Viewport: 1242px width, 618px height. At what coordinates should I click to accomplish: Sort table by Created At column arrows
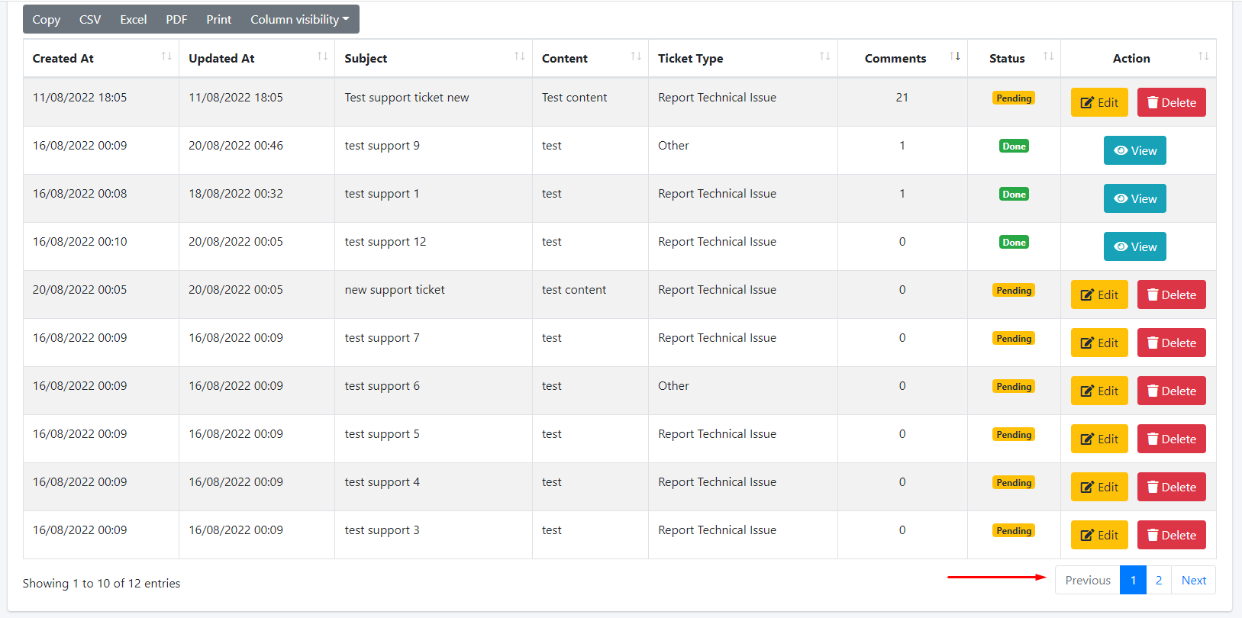166,56
